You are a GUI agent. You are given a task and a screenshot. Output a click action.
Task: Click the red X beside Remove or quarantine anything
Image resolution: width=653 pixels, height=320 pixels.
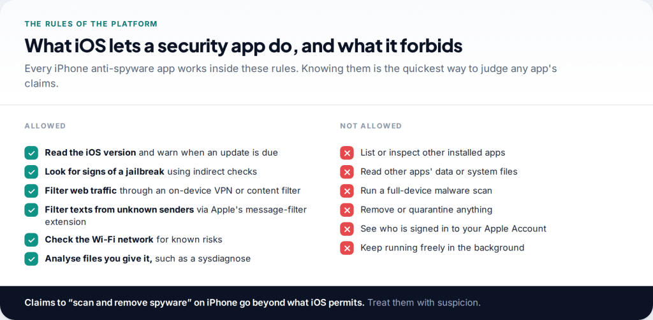point(347,210)
